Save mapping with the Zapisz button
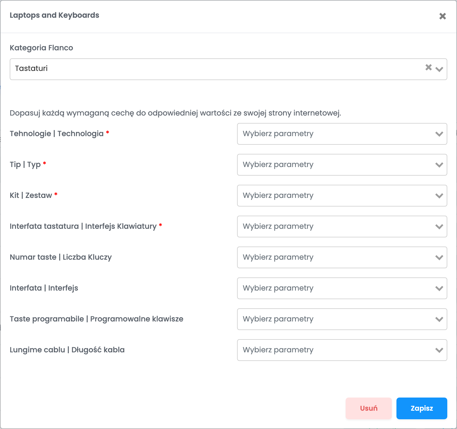 [422, 408]
